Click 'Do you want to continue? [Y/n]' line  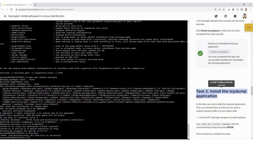click(x=19, y=118)
